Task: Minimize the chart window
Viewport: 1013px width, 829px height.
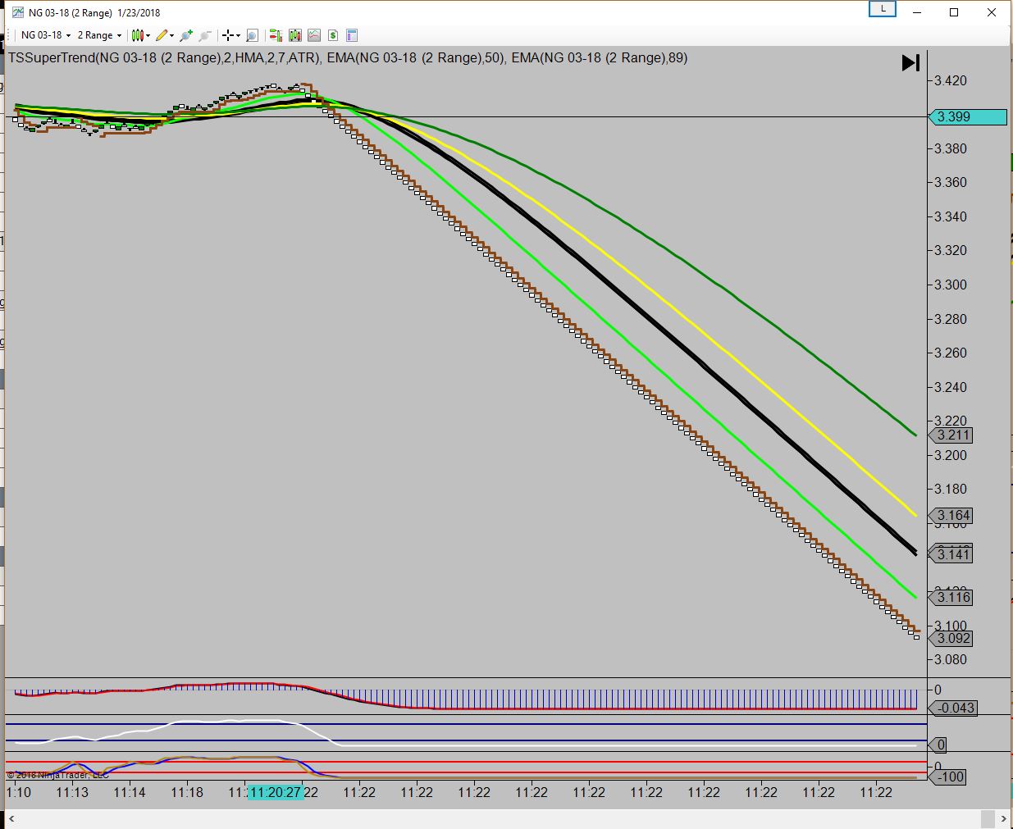Action: 917,12
